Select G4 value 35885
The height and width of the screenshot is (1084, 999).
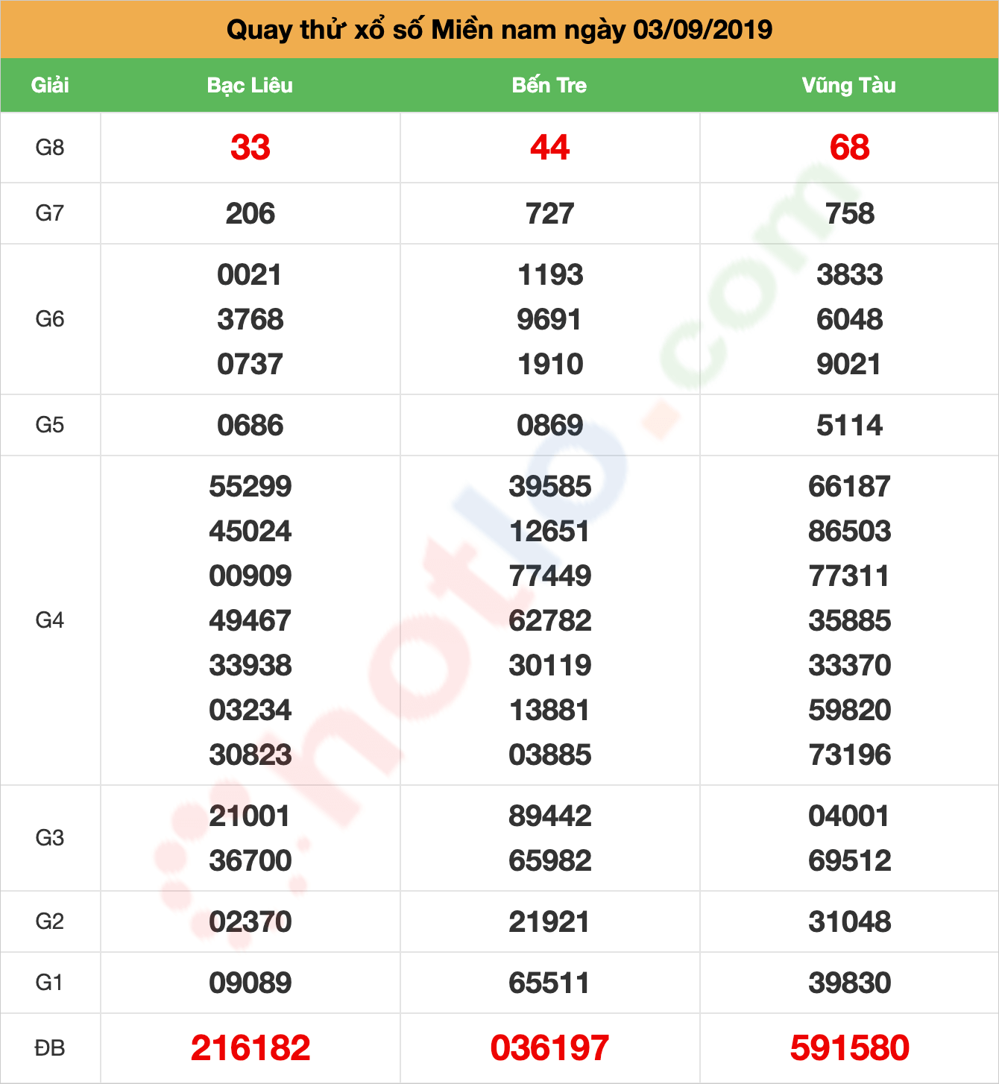click(x=850, y=621)
